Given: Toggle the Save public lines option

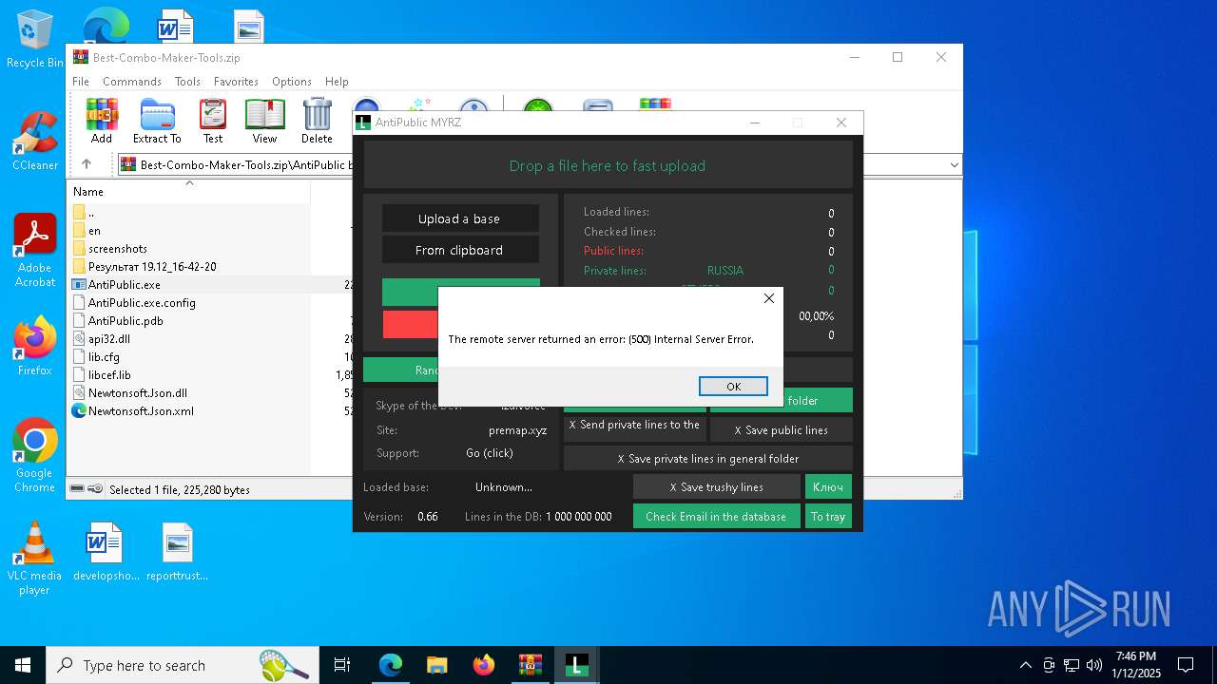Looking at the screenshot, I should (781, 430).
